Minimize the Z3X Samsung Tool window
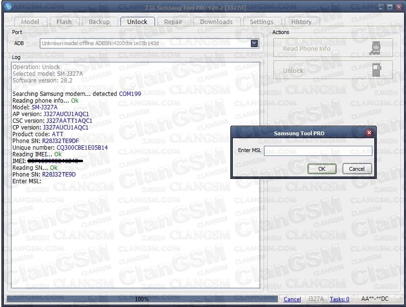 (x=381, y=7)
